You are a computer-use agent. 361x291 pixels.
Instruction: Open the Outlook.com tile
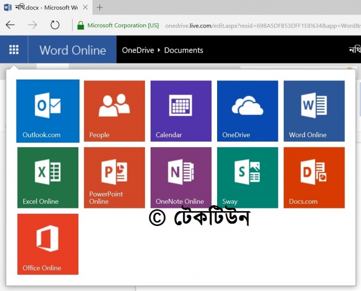[48, 111]
